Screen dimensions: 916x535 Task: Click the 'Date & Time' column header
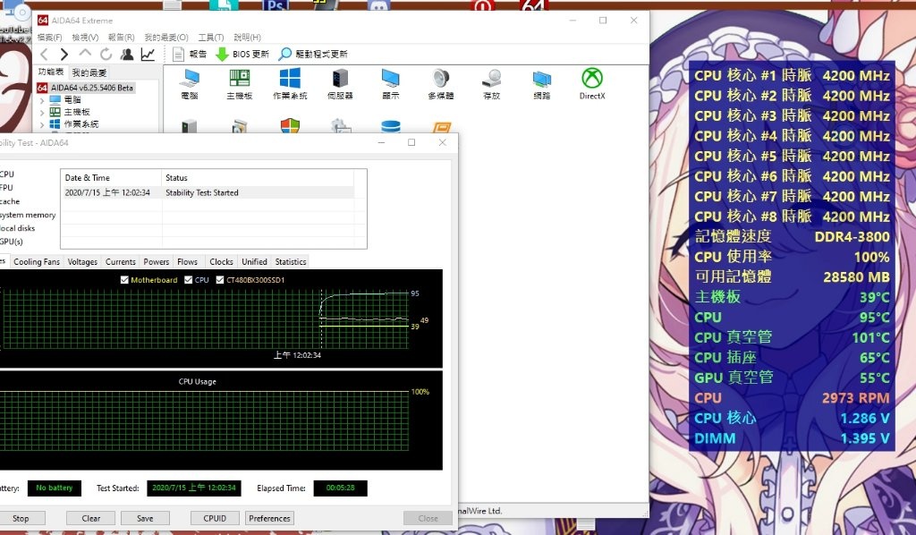point(111,177)
